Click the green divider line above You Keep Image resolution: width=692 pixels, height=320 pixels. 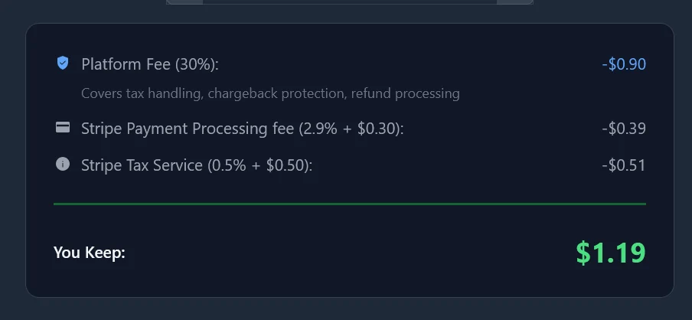350,204
